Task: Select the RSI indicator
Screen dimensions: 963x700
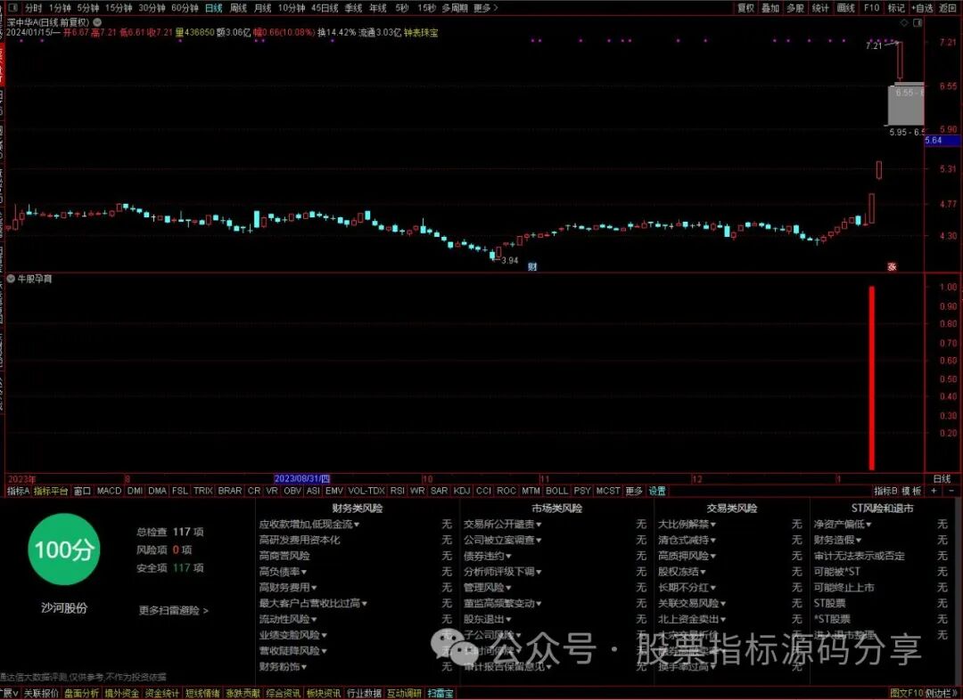Action: click(x=398, y=491)
